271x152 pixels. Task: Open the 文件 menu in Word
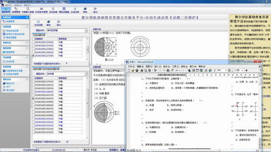pyautogui.click(x=131, y=66)
